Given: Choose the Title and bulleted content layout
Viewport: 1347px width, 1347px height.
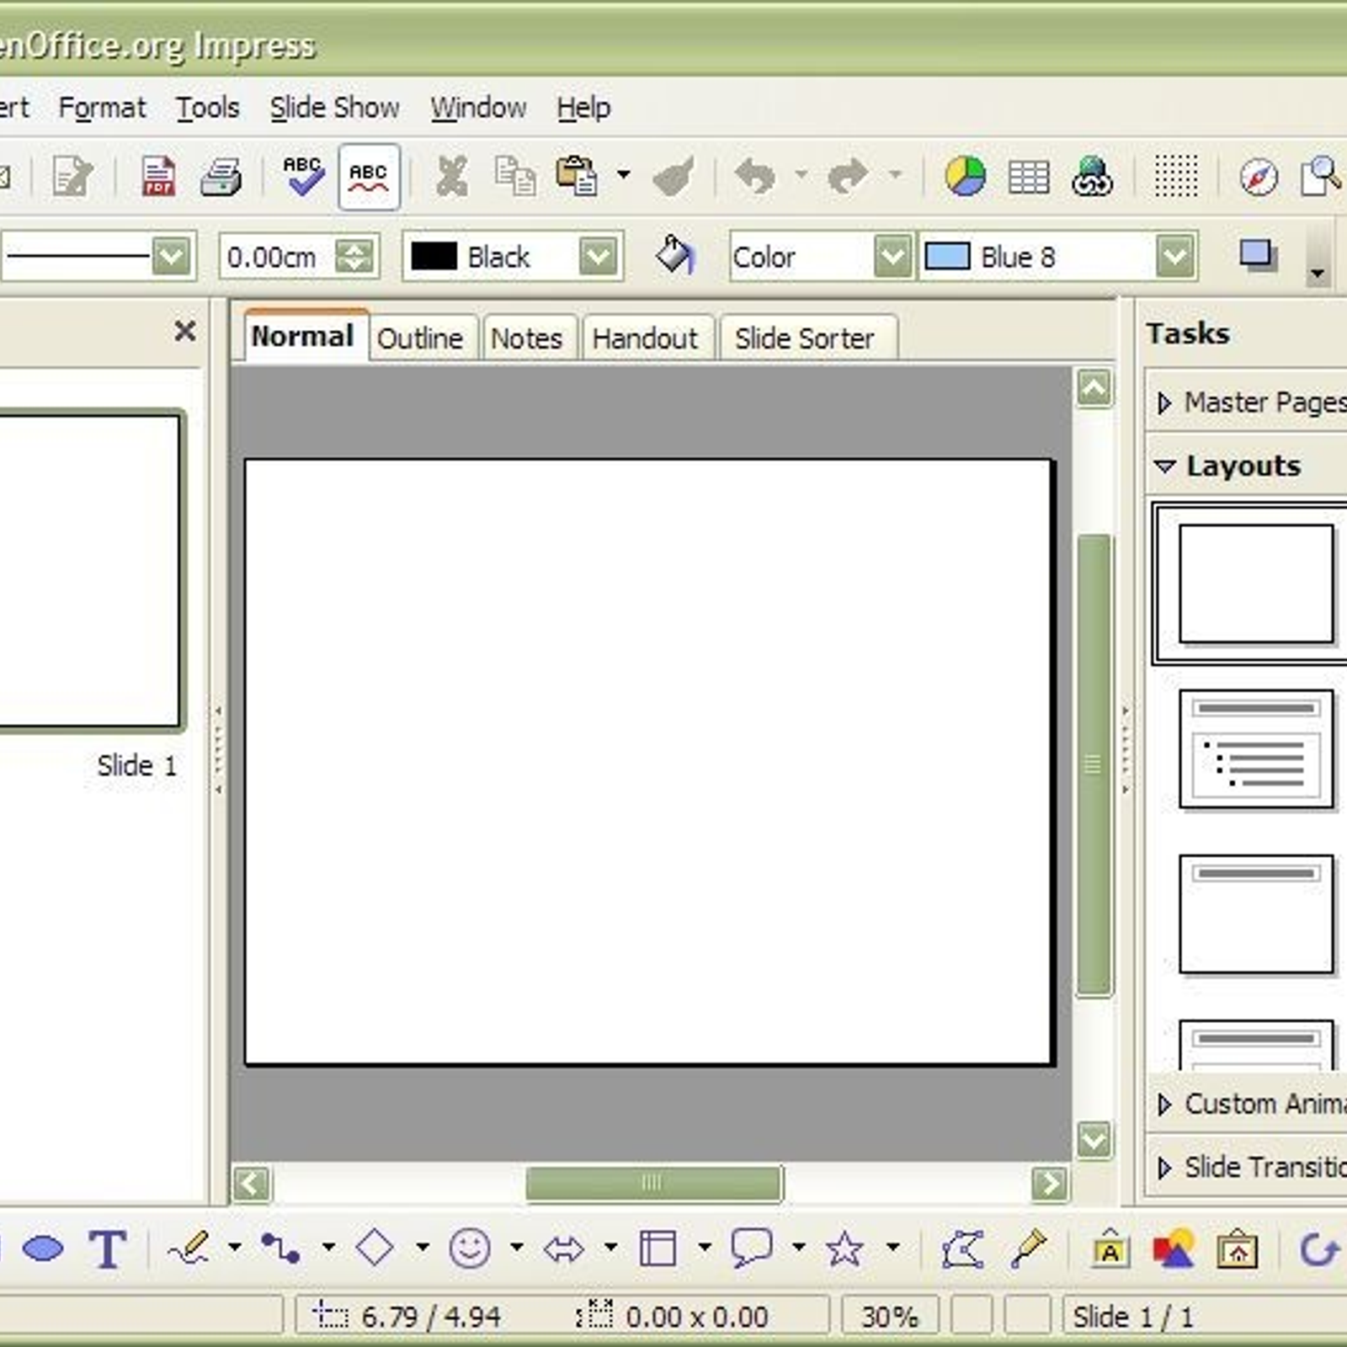Looking at the screenshot, I should click(1256, 748).
